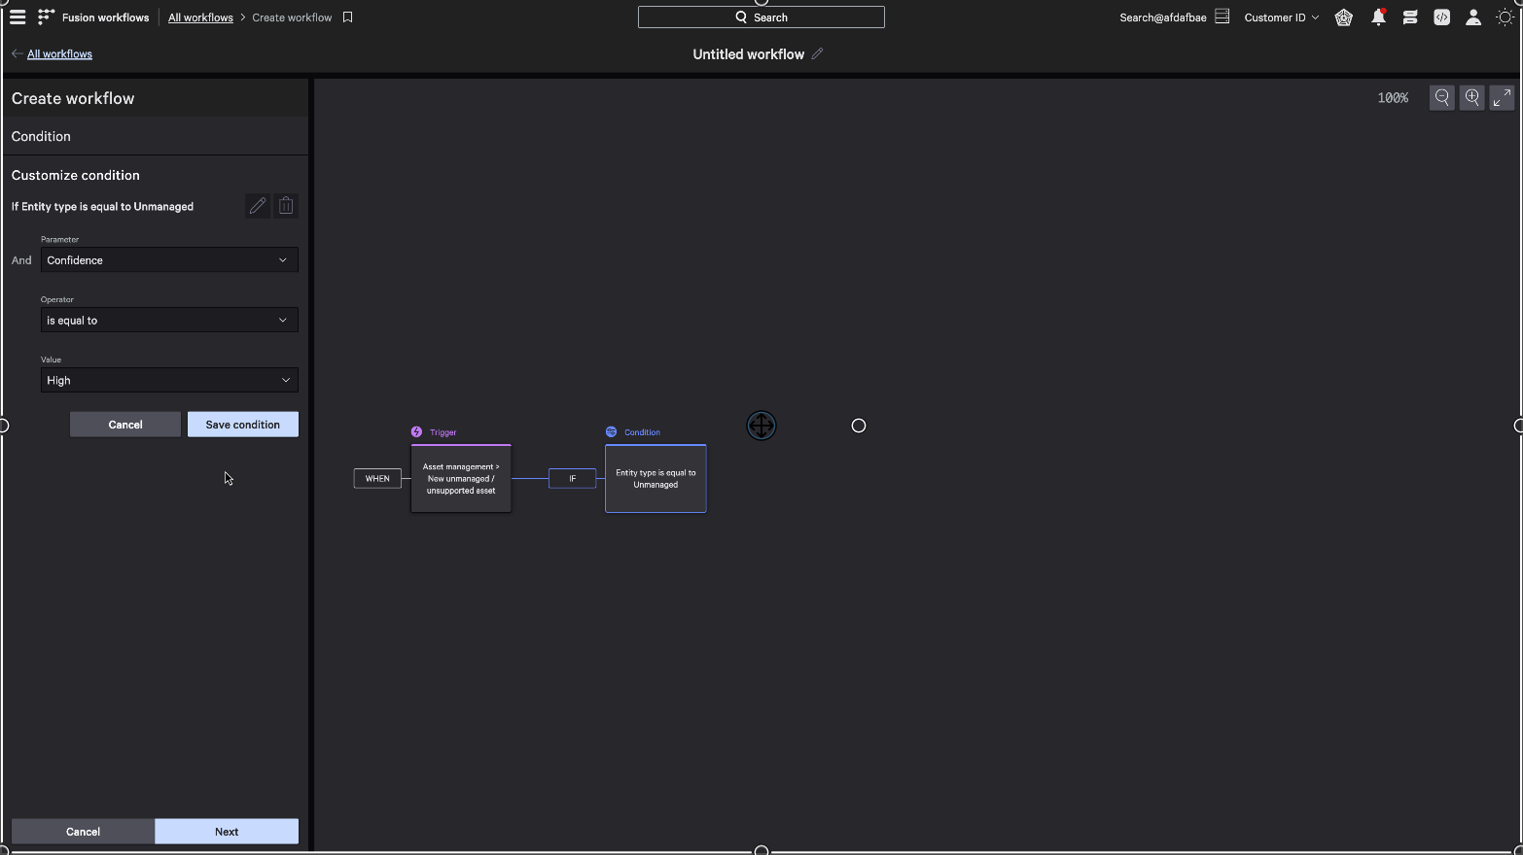Click the If Entity type is equal to Unmanaged text
Screen dimensions: 1523x855
102,207
